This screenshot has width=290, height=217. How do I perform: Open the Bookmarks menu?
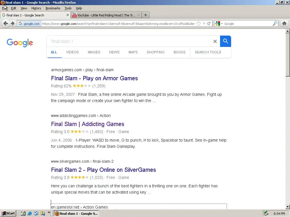tap(53, 8)
